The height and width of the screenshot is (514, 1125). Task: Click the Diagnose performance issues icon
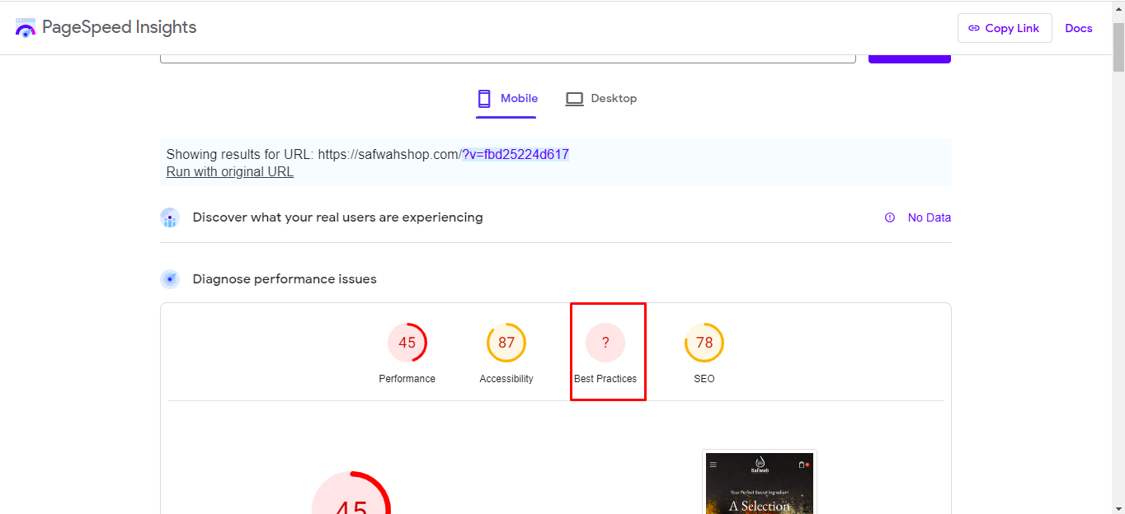point(170,279)
